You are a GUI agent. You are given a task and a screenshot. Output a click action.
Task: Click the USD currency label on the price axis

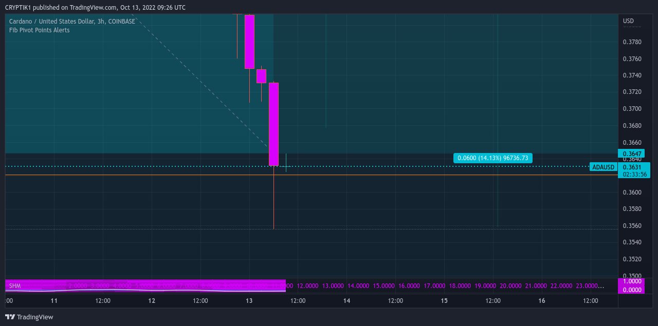[x=628, y=21]
